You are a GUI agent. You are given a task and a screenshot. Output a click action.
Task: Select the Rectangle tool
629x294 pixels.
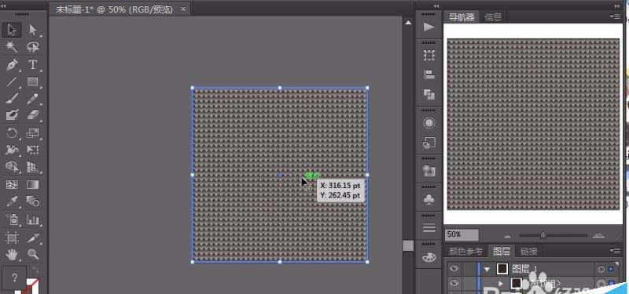[33, 82]
